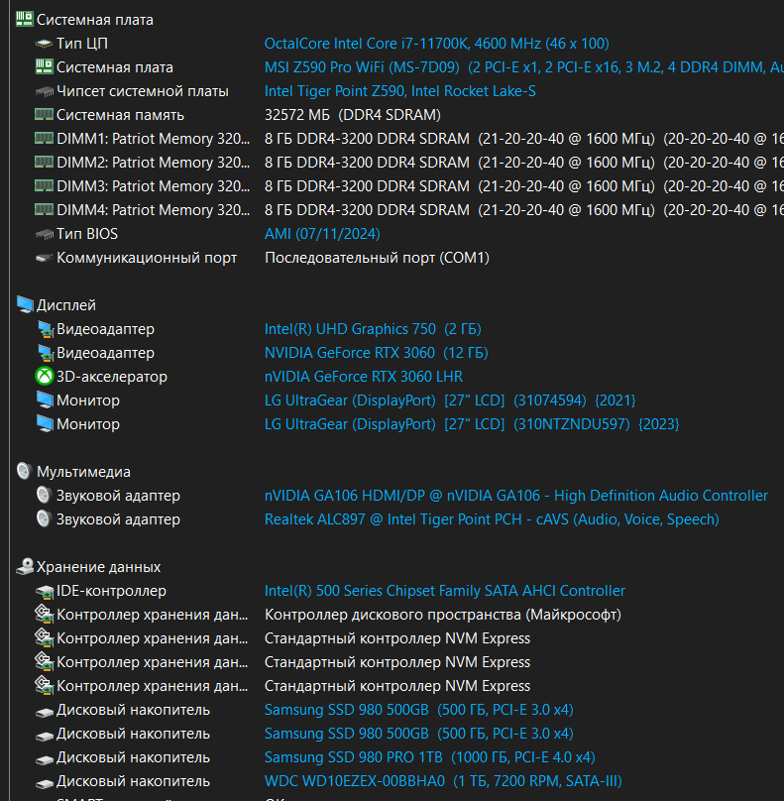
Task: Click the Системная плата section header icon
Action: (25, 19)
